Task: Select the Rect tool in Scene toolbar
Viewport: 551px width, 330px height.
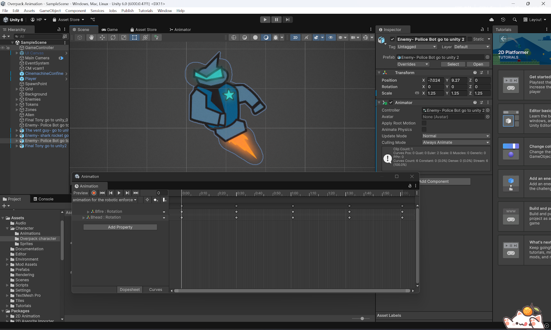Action: [135, 38]
